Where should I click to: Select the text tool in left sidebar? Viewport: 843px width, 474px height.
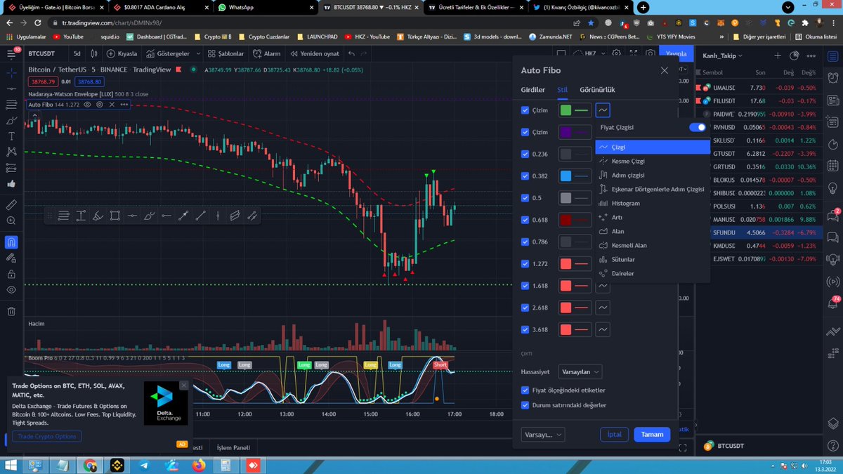(x=11, y=136)
